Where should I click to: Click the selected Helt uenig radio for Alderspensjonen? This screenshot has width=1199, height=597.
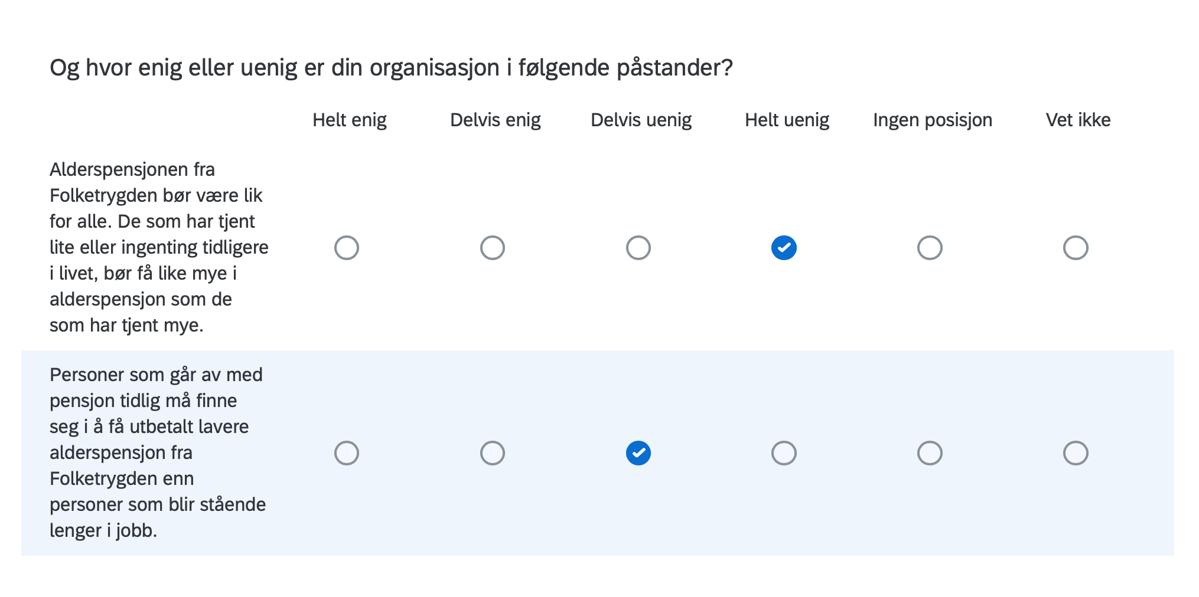pyautogui.click(x=784, y=248)
